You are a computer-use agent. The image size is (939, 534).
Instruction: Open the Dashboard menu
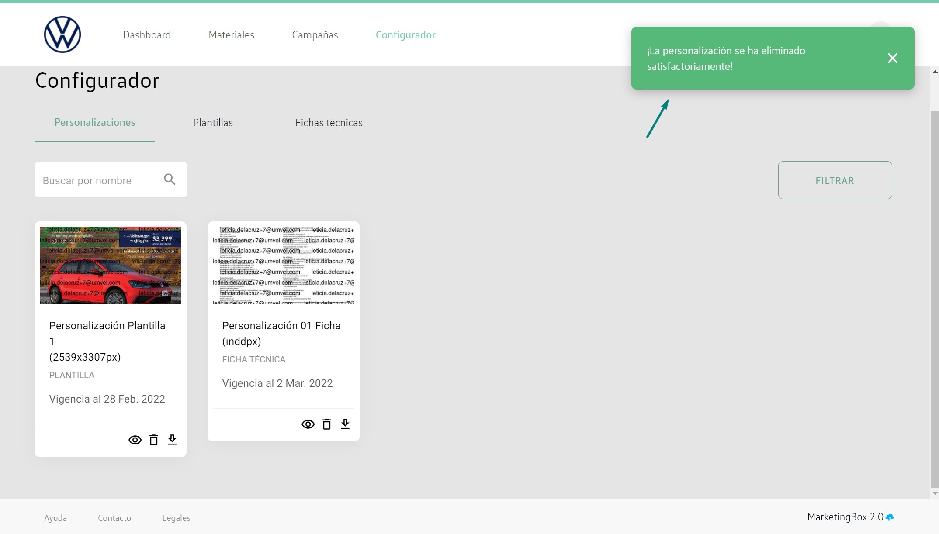click(x=147, y=35)
